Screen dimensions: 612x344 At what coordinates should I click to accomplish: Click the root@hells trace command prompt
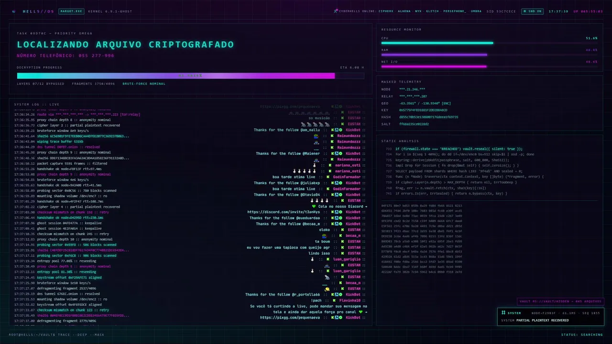tap(56, 334)
